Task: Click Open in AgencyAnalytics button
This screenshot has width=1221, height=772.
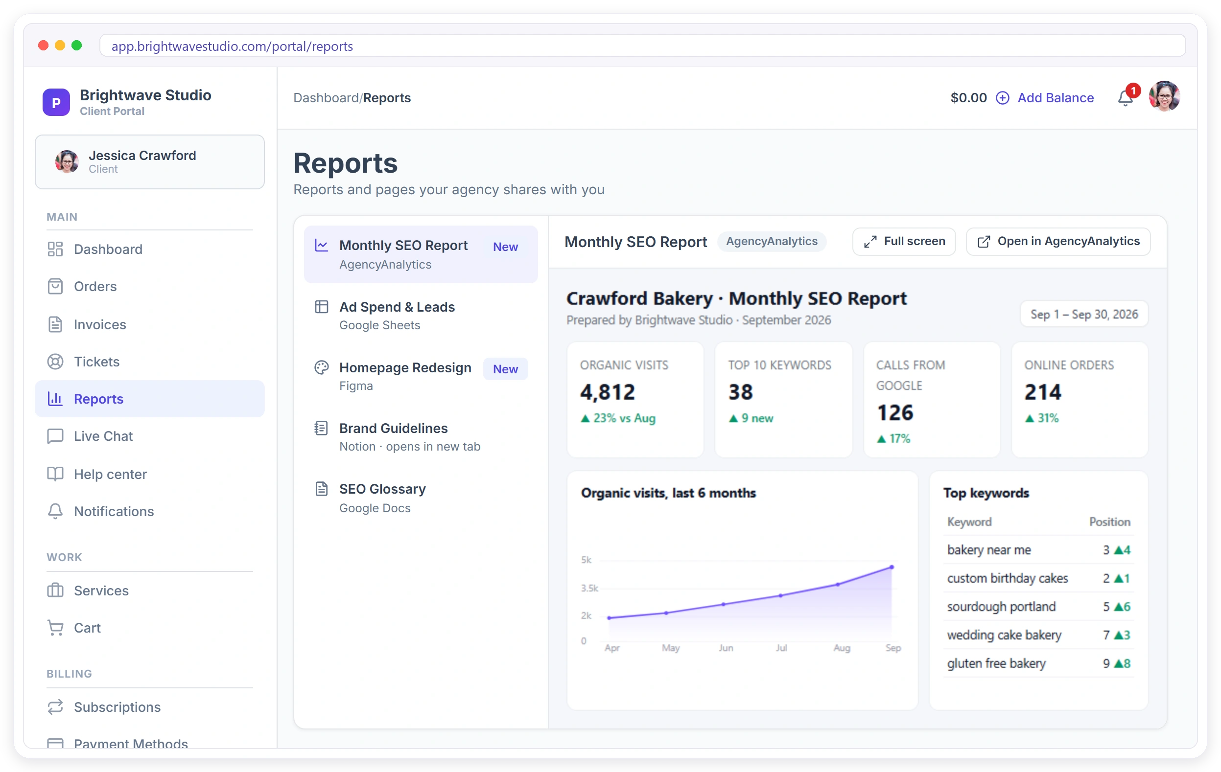Action: click(x=1058, y=242)
